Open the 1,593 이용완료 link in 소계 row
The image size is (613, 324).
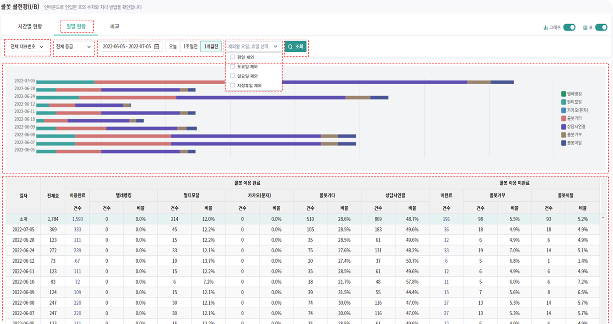coord(78,219)
